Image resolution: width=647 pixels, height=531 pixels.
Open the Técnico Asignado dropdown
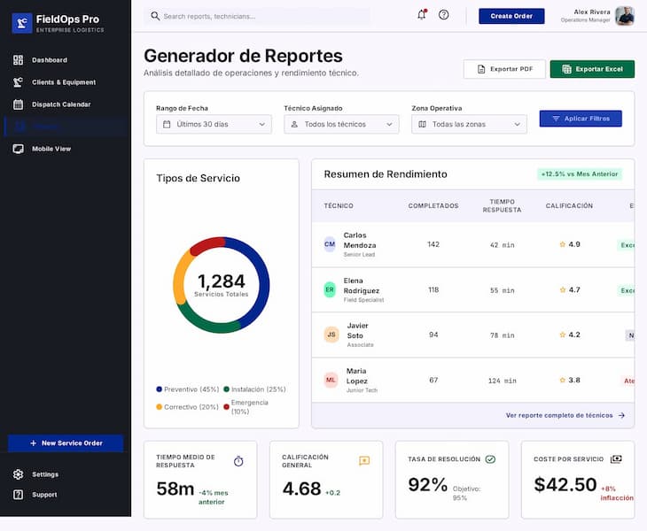[x=341, y=124]
